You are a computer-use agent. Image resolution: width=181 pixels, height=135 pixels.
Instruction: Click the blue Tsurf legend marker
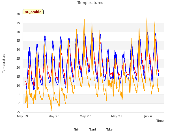coord(85,130)
